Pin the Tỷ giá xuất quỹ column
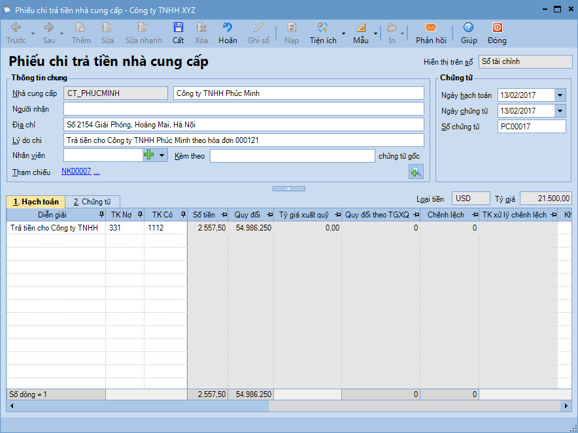The image size is (578, 433). coord(337,215)
